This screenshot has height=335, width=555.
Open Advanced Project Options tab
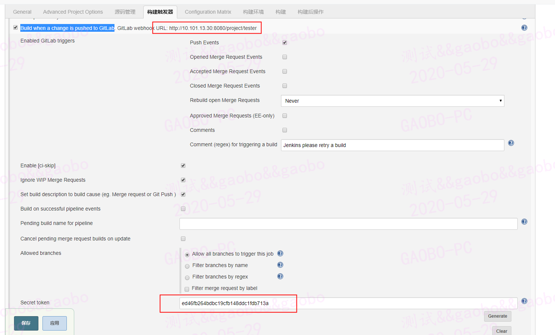click(73, 12)
